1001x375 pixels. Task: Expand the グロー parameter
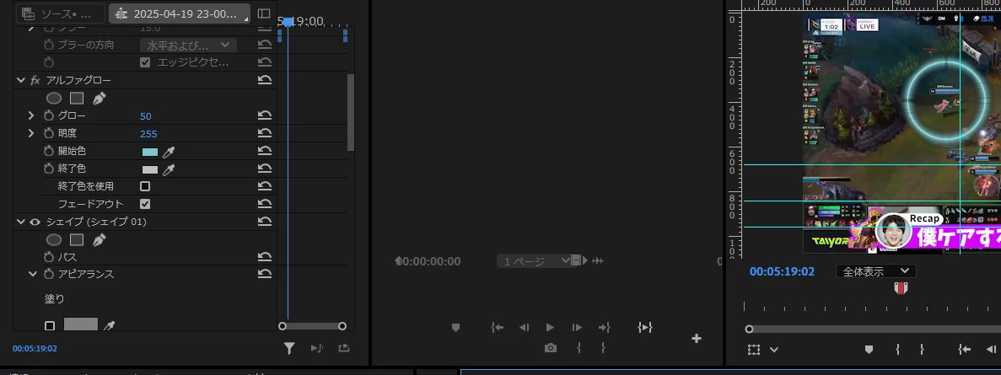[x=30, y=116]
